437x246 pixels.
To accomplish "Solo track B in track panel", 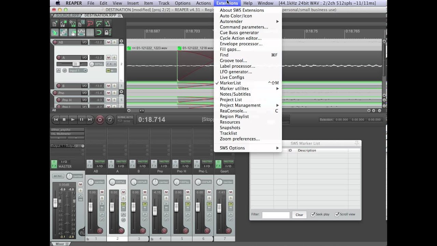I will pyautogui.click(x=114, y=86).
